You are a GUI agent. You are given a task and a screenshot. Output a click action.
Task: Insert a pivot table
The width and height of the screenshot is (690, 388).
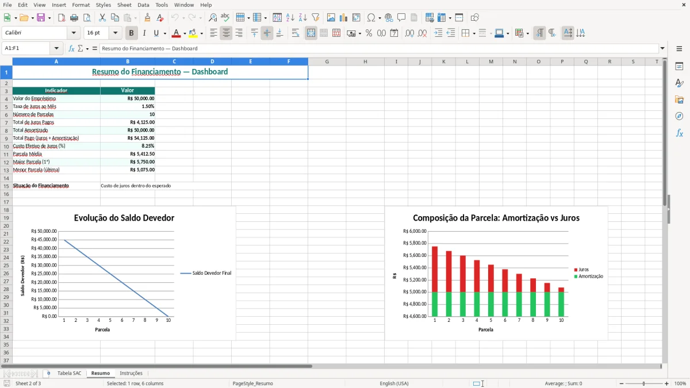[356, 18]
